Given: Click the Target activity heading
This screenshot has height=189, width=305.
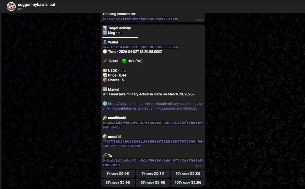Looking at the screenshot, I should [119, 28].
